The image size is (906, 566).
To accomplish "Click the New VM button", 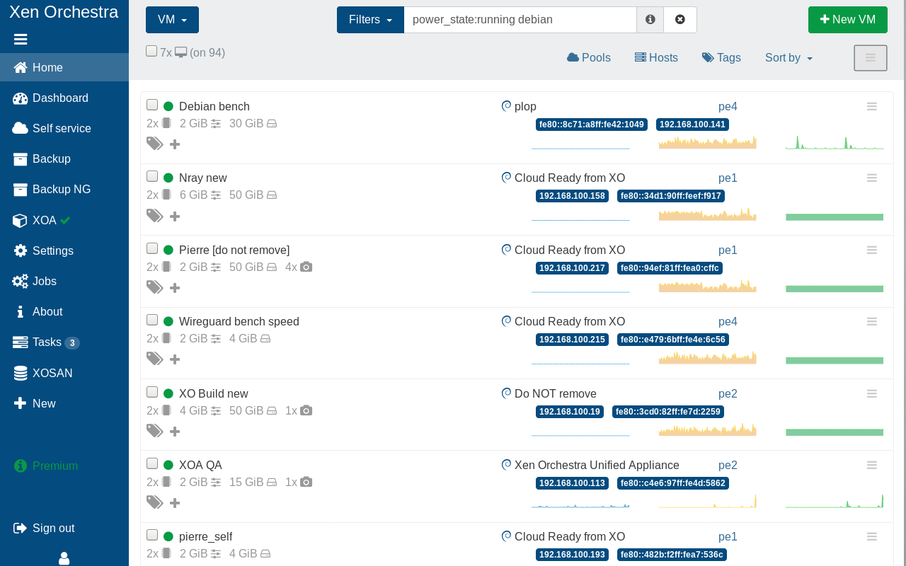I will 847,19.
